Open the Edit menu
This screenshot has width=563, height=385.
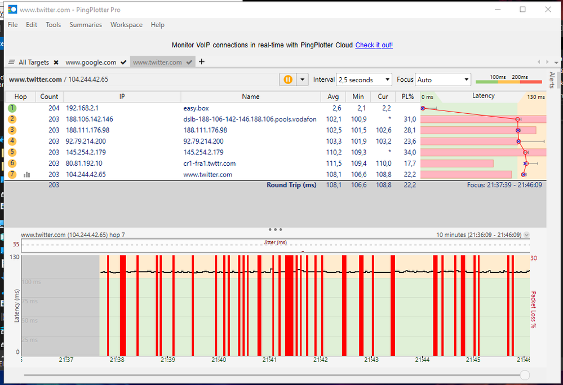[31, 24]
